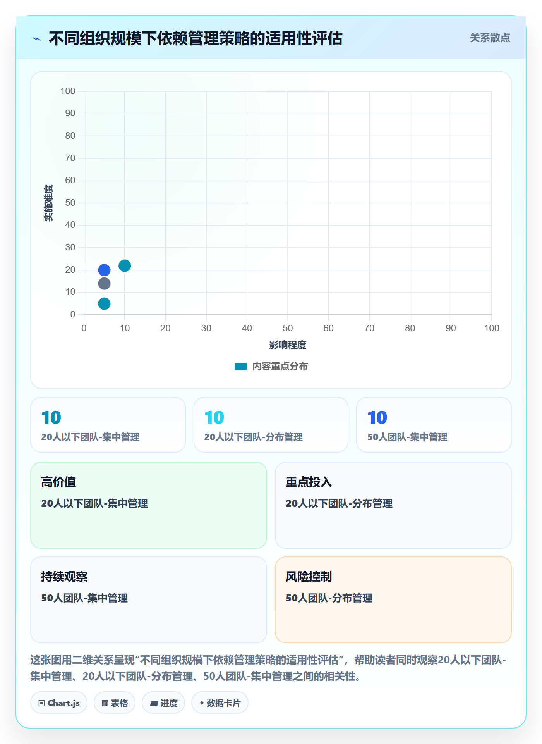This screenshot has height=744, width=542.
Task: Click the x-axis title 影响程度
Action: [x=288, y=345]
